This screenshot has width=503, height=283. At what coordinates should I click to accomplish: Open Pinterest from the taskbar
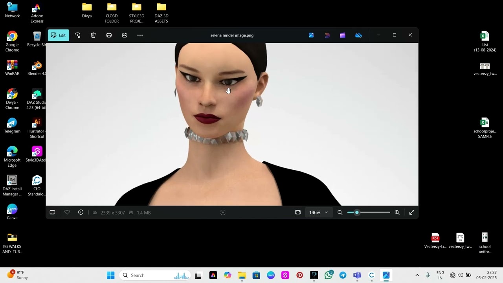pos(300,275)
